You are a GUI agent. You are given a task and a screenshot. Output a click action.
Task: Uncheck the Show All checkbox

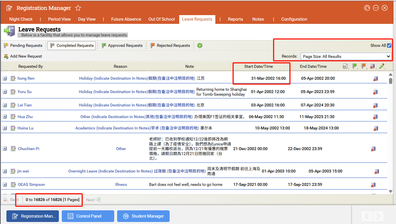[x=389, y=45]
